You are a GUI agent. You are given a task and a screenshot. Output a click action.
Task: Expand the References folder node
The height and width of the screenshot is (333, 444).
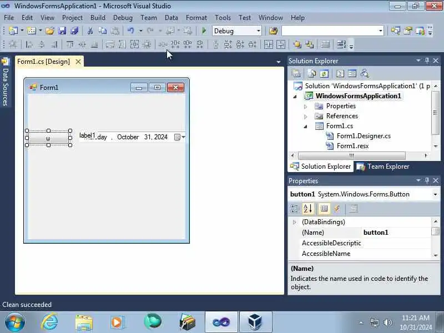[305, 117]
